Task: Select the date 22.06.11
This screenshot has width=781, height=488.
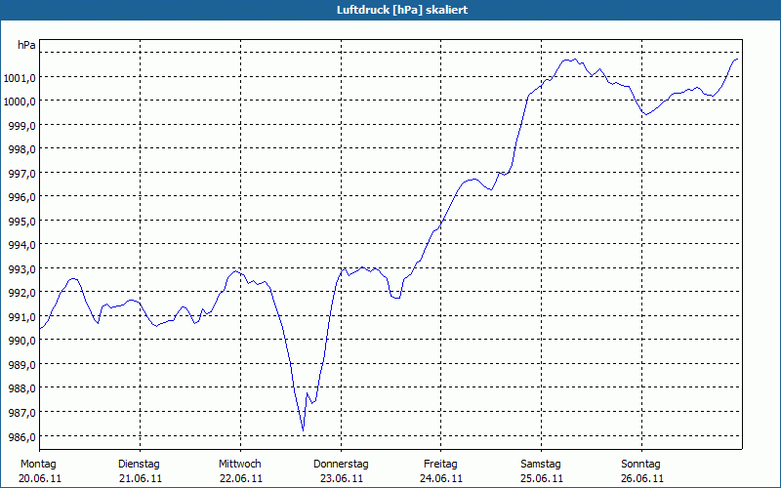Action: tap(241, 478)
